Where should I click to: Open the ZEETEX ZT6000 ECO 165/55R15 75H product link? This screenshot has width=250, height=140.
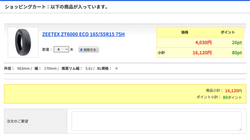click(x=83, y=34)
